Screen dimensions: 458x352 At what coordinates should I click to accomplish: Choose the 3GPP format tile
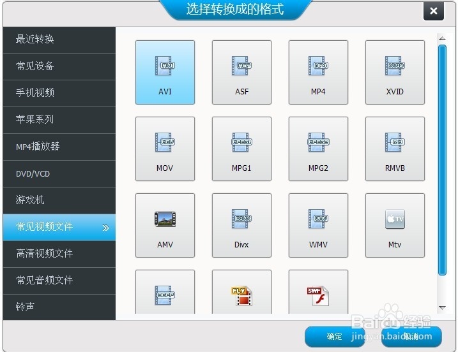click(165, 292)
